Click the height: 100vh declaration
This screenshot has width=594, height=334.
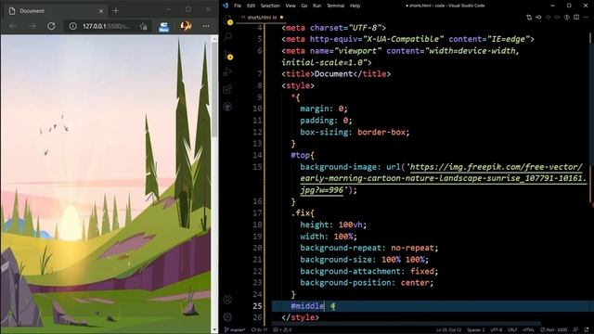click(x=333, y=225)
